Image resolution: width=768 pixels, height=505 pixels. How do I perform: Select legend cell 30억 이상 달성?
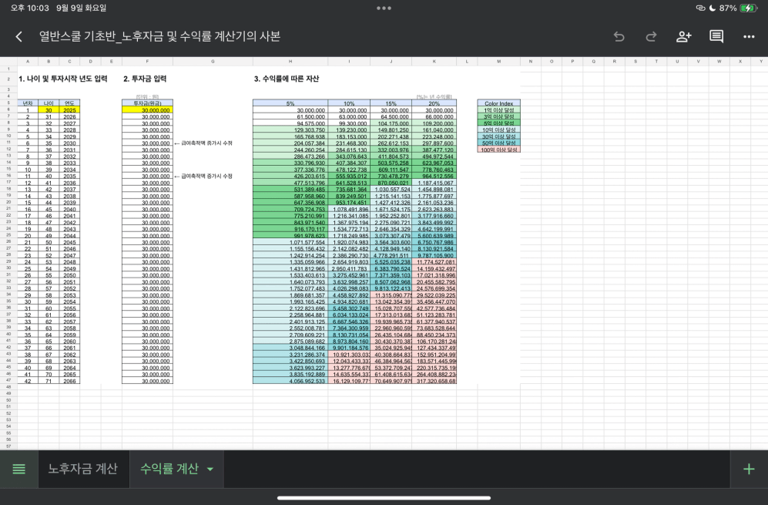(498, 136)
